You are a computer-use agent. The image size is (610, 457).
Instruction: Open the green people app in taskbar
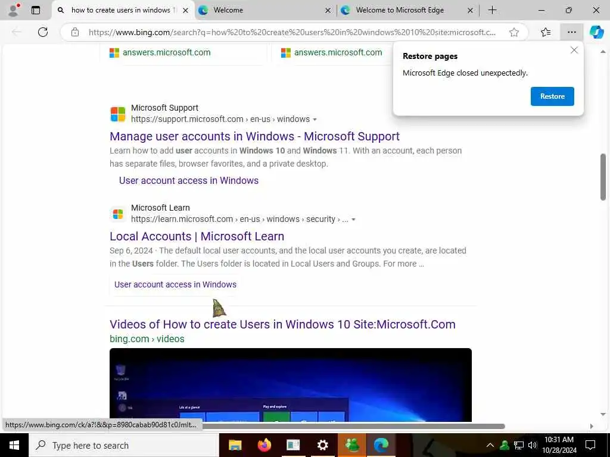tap(352, 445)
